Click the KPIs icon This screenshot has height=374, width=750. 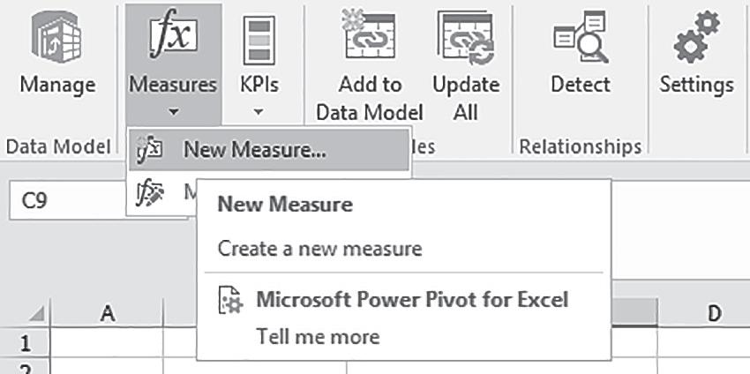(x=259, y=40)
